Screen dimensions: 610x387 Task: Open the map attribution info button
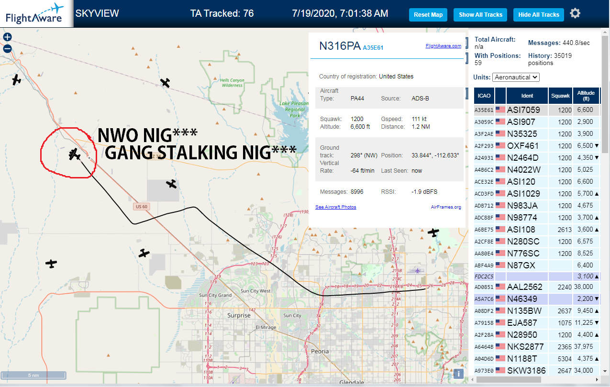coord(458,374)
